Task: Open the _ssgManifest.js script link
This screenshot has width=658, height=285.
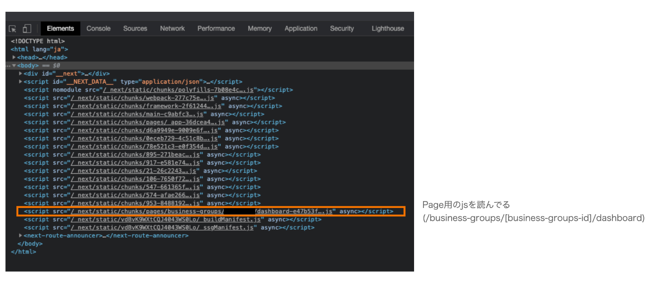Action: pyautogui.click(x=162, y=227)
